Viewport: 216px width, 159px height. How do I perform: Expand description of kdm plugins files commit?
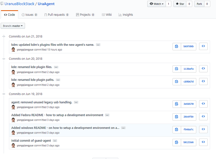(98, 45)
